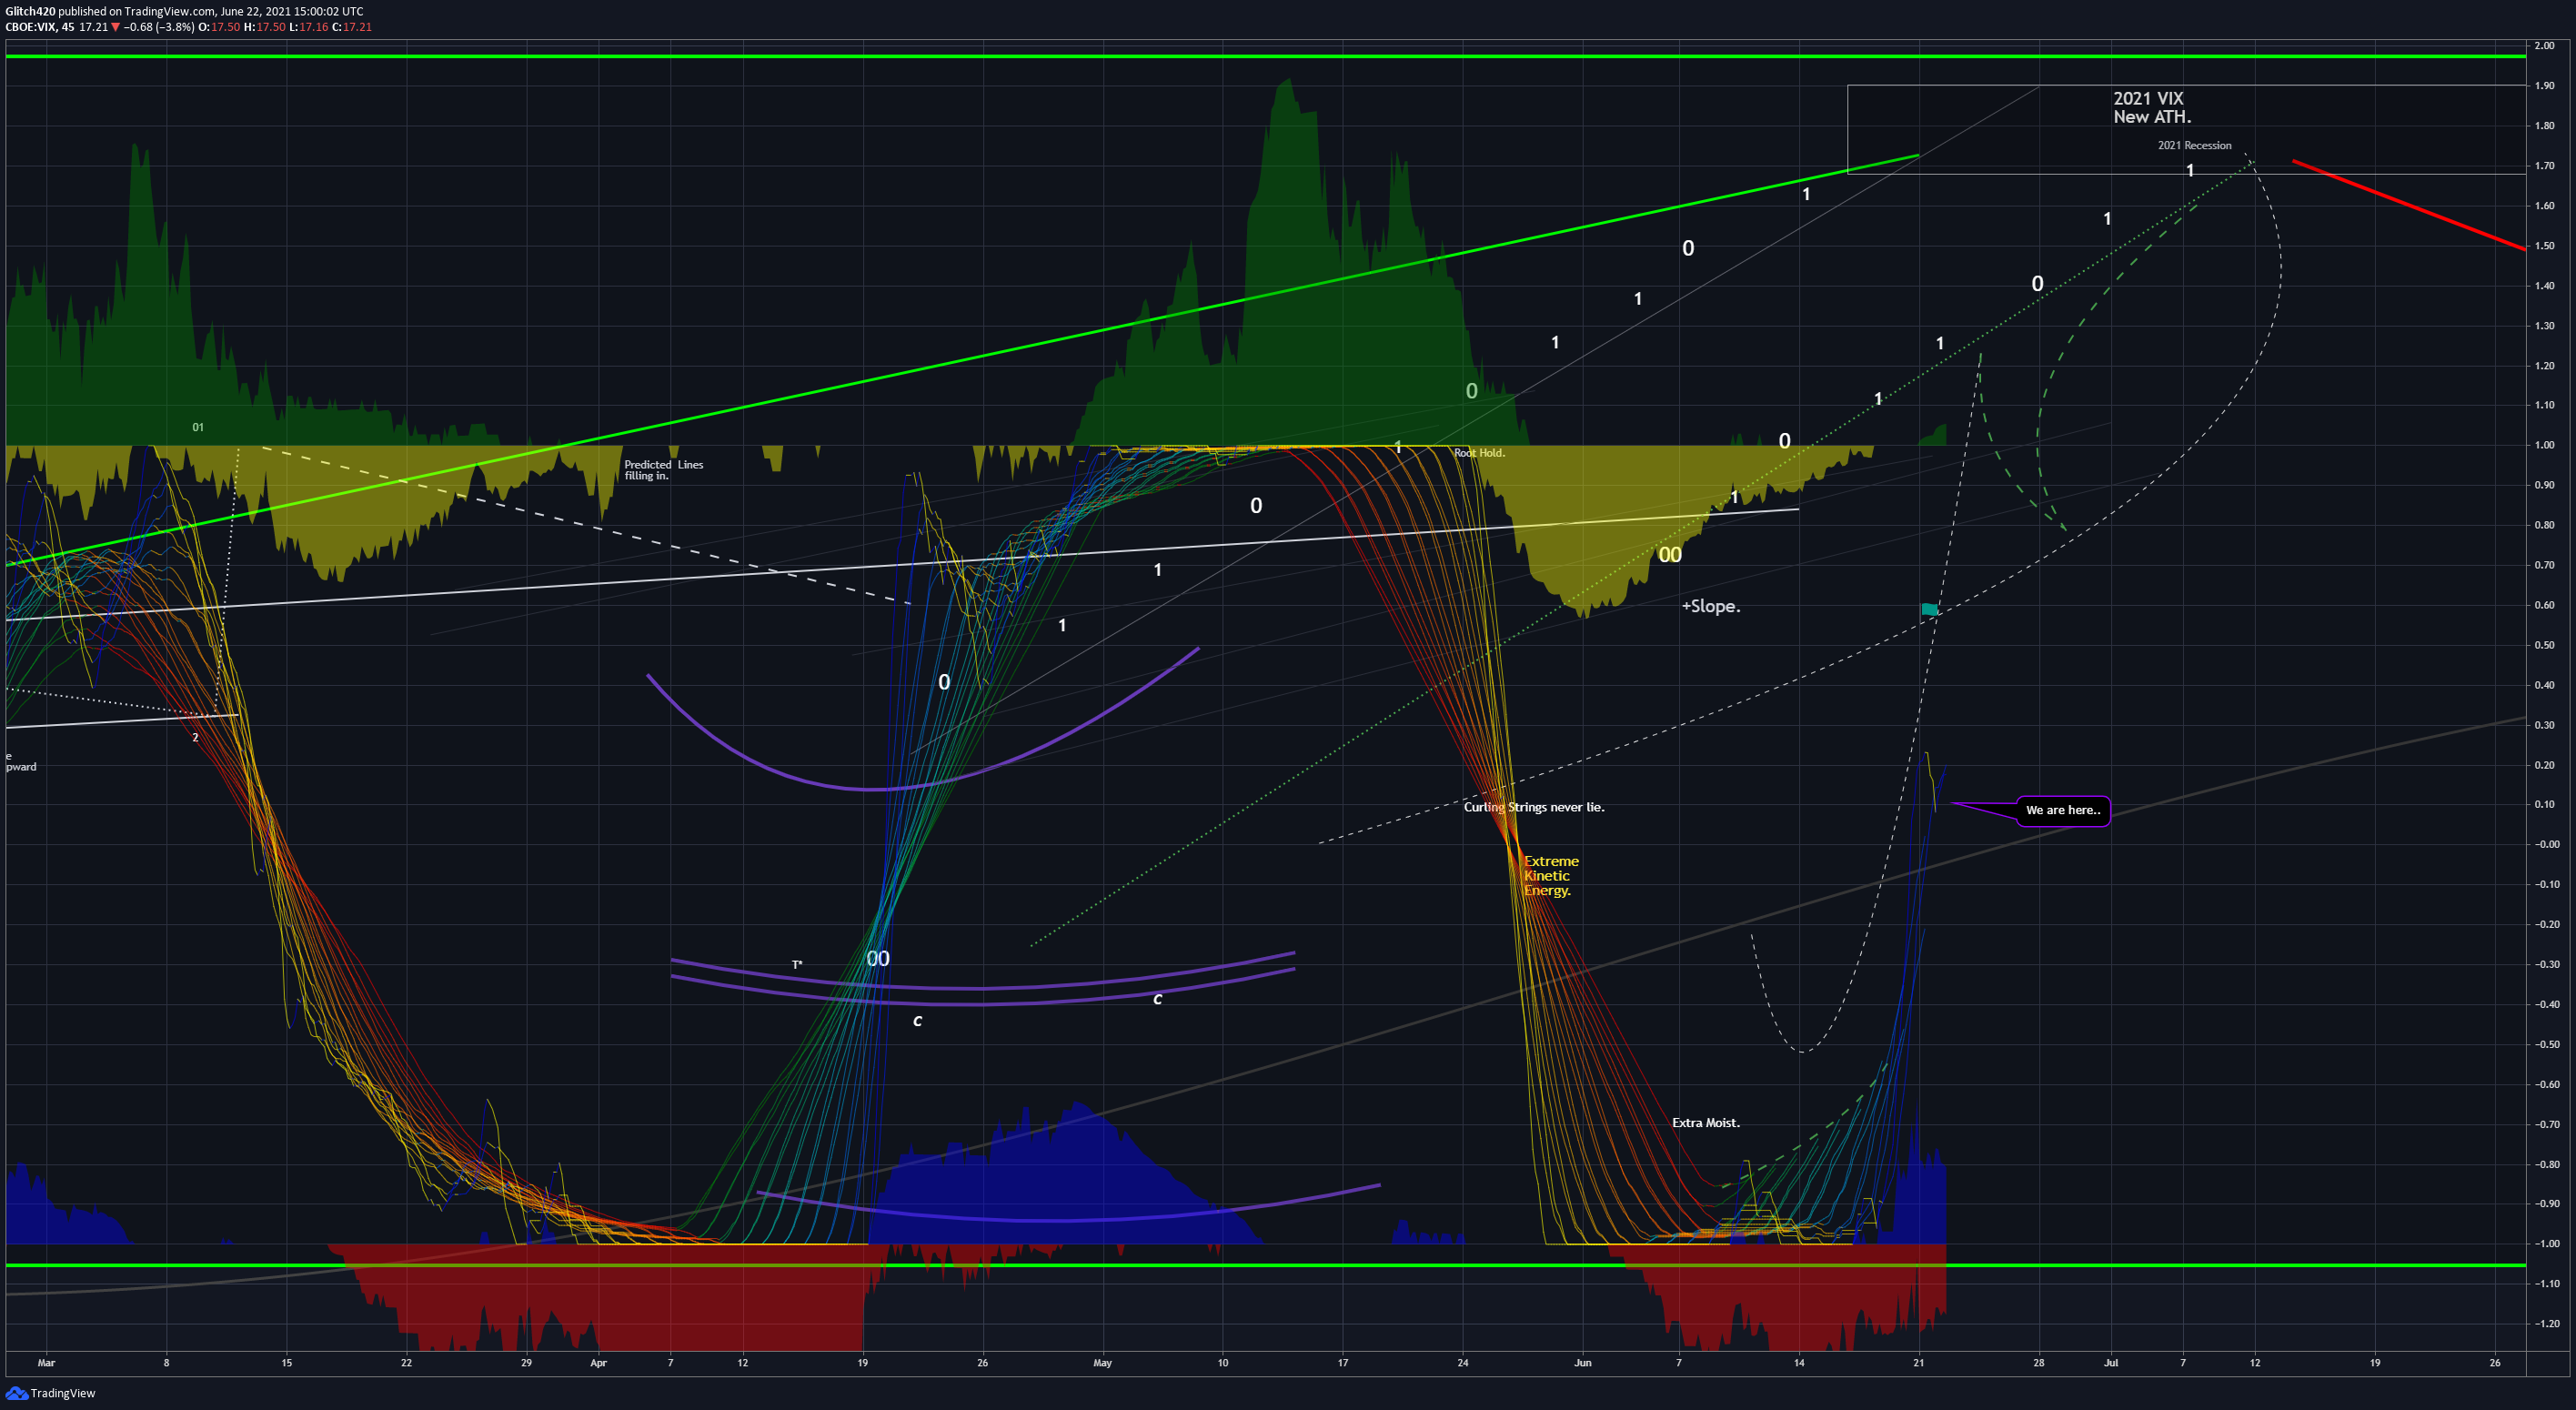Viewport: 2576px width, 1410px height.
Task: Click the 'Apr' date axis label
Action: click(598, 1362)
